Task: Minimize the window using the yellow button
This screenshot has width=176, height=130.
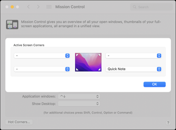Action: (x=12, y=7)
